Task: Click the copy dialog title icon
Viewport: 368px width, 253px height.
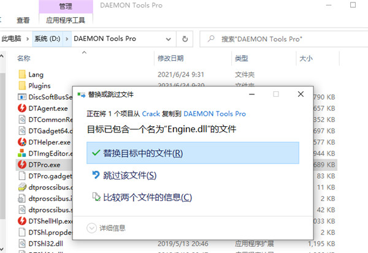Action: click(x=82, y=95)
